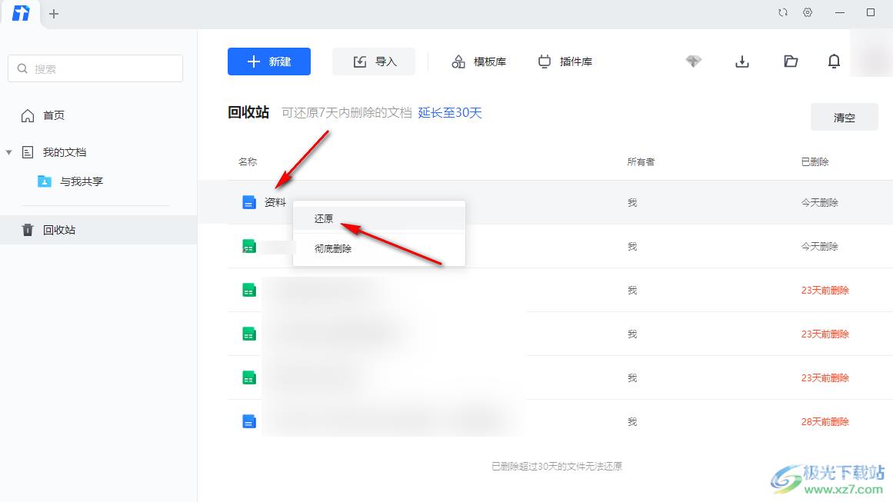Click the 清空 empty button
Image resolution: width=893 pixels, height=502 pixels.
pos(844,118)
